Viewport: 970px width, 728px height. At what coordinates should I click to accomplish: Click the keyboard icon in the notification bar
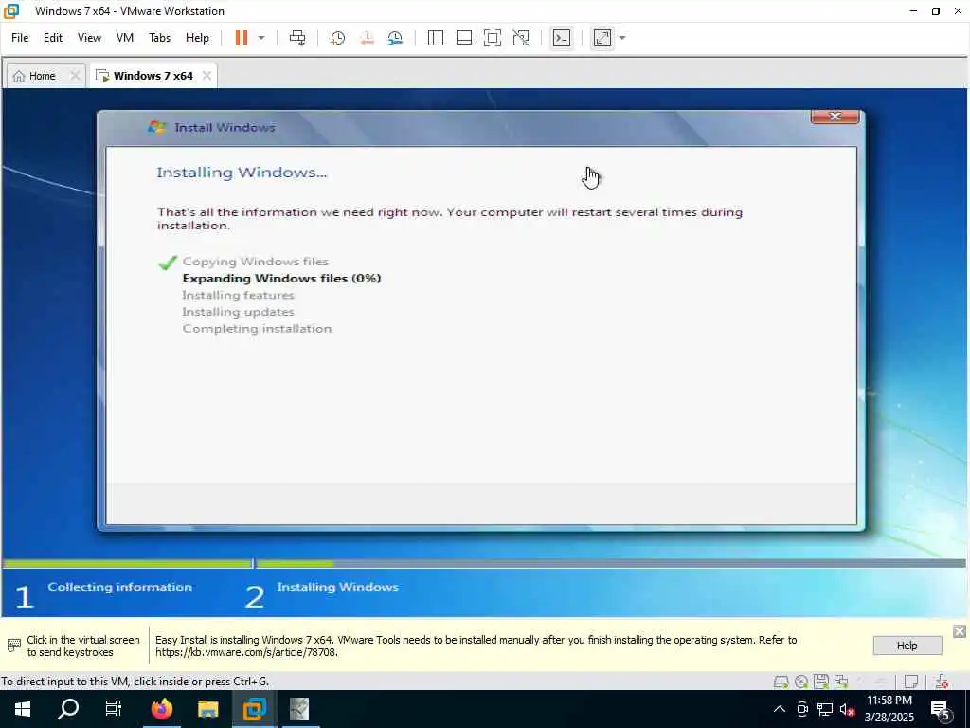point(13,646)
